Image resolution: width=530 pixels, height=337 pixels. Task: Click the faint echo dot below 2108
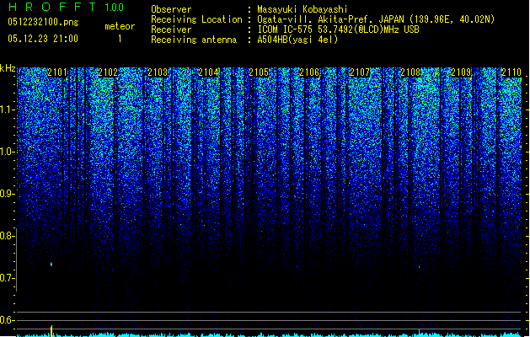pyautogui.click(x=419, y=267)
